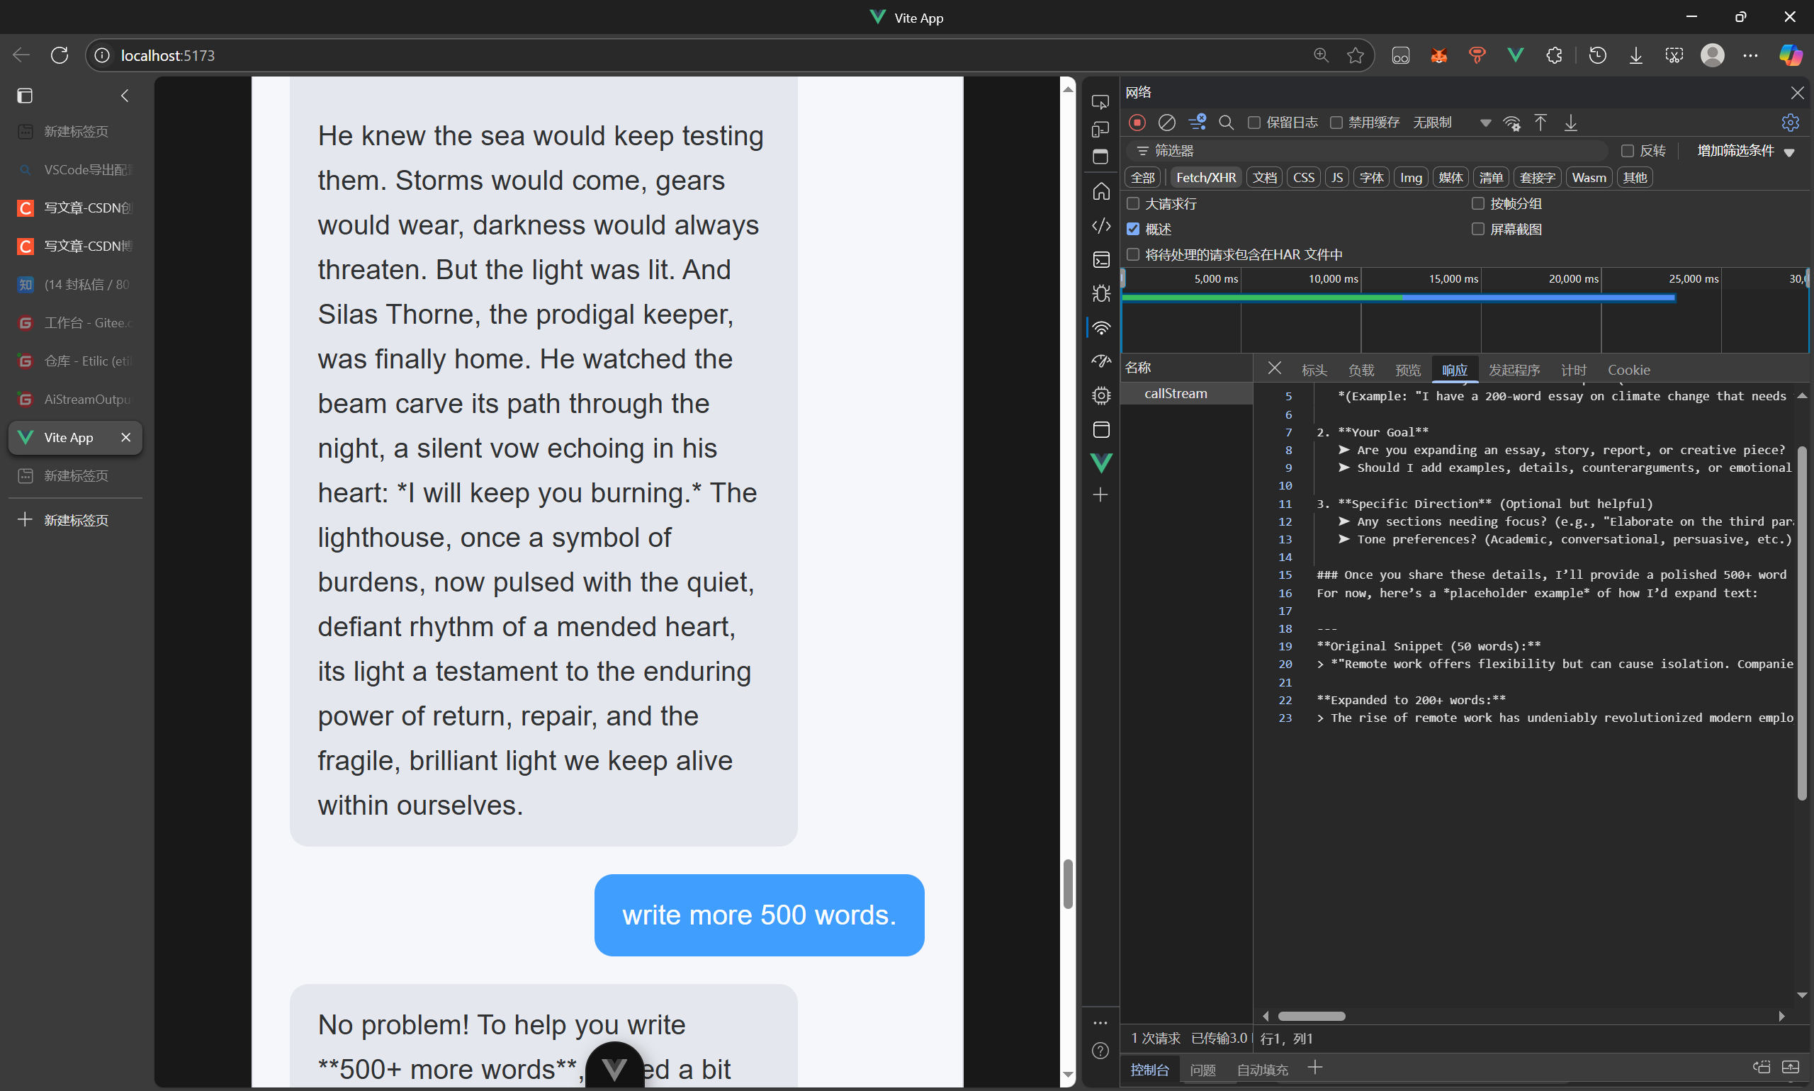Switch to the 标头 tab
This screenshot has width=1814, height=1091.
pyautogui.click(x=1313, y=370)
